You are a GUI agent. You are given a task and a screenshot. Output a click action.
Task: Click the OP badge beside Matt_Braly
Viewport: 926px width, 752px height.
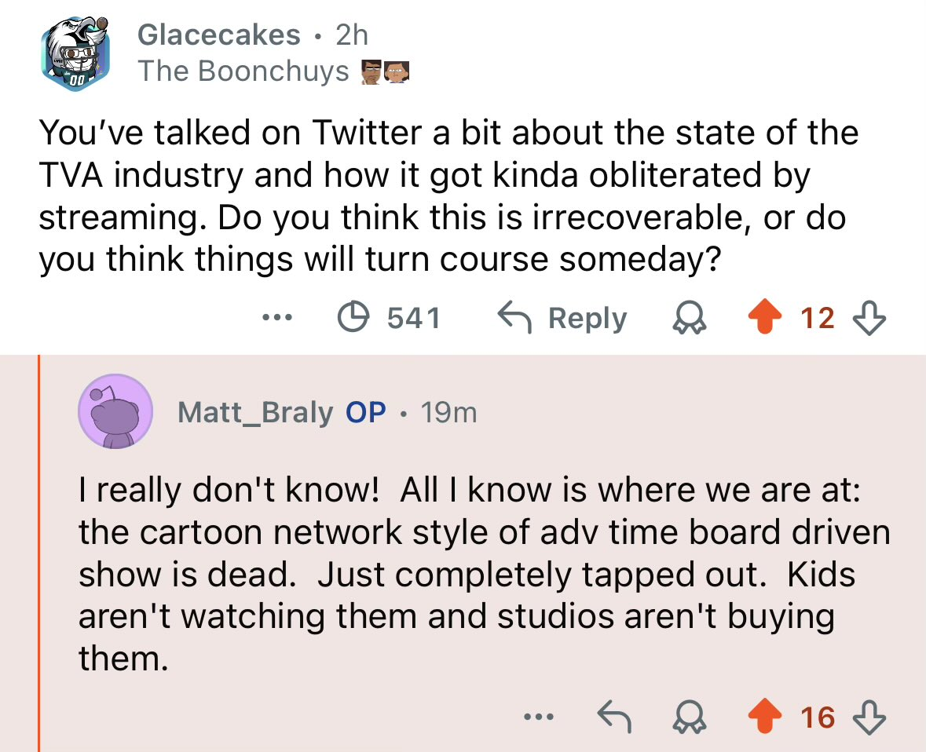366,412
